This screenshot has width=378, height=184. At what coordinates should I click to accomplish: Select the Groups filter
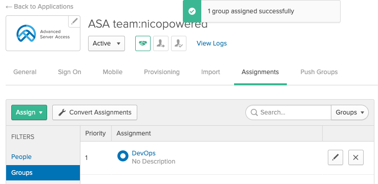tap(43, 173)
